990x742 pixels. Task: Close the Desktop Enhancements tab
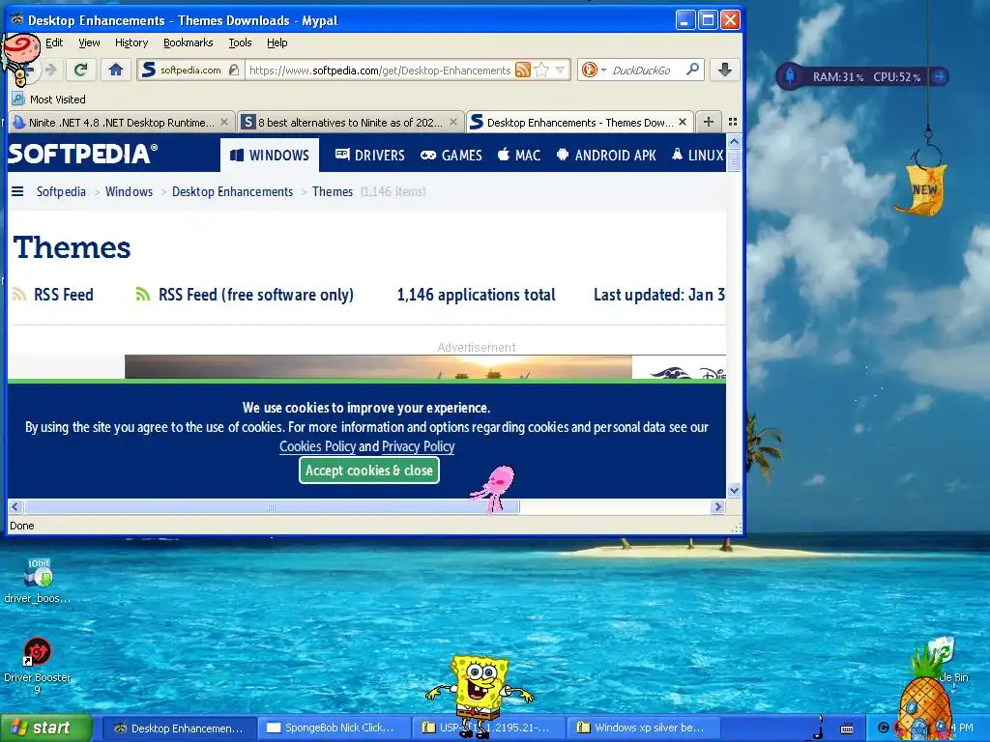(x=683, y=122)
